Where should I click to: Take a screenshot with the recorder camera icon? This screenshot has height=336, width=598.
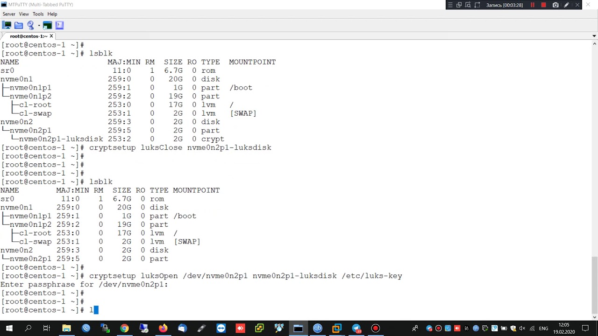555,5
